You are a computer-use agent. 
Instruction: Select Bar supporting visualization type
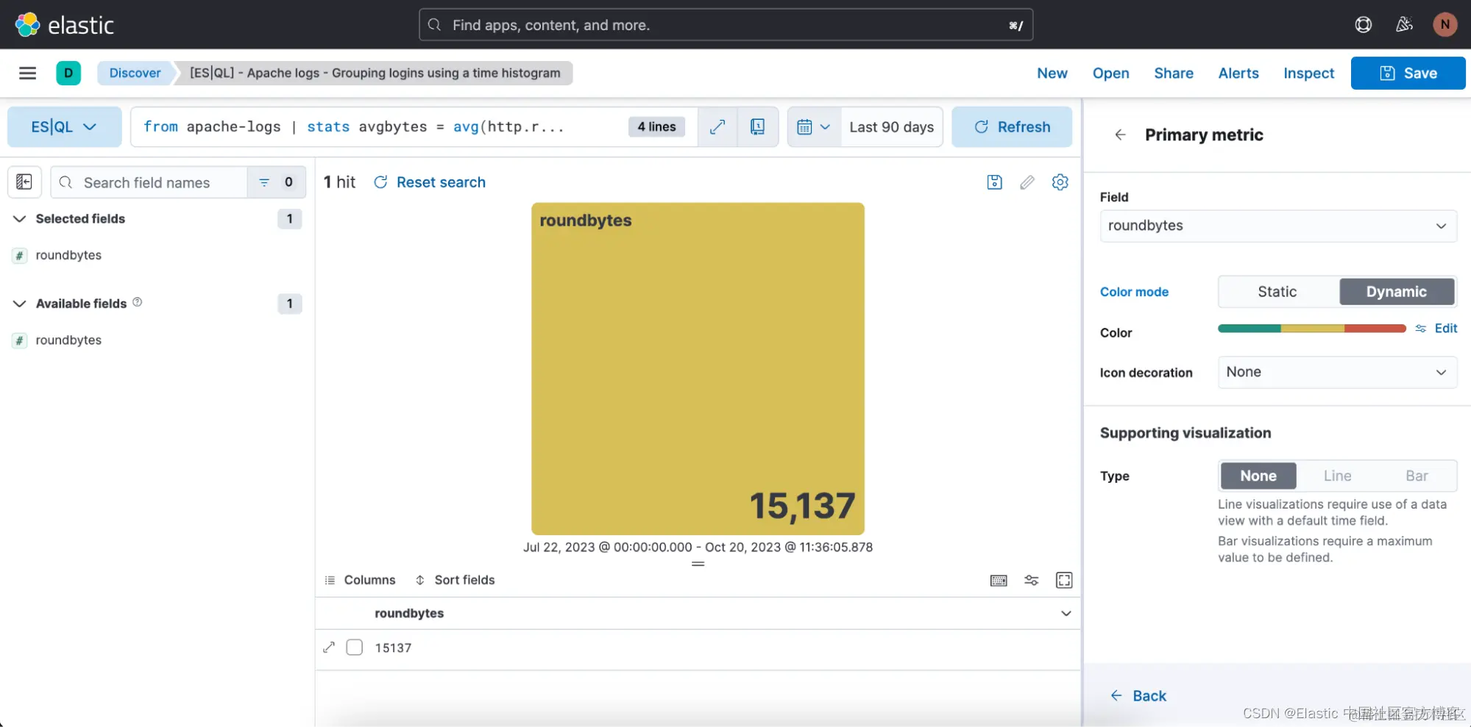pos(1417,476)
